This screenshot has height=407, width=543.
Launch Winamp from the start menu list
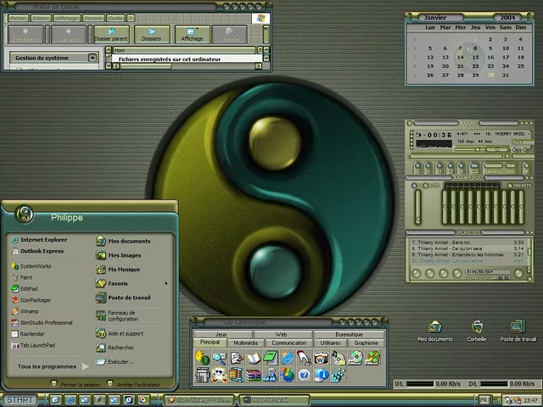tap(29, 311)
